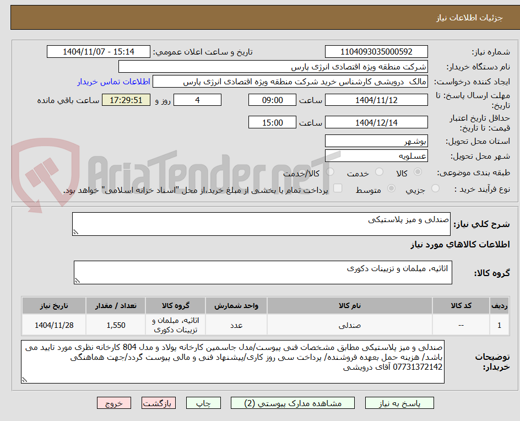Click the validity date field 1404/12/14
520x421 pixels.
376,122
